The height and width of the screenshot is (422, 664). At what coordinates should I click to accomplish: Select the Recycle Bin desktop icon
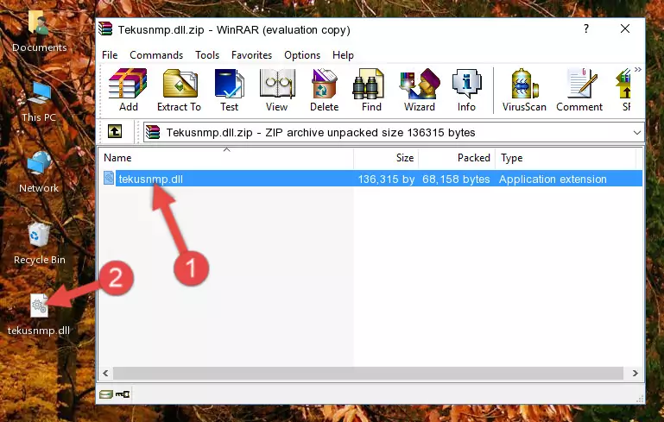pos(40,244)
